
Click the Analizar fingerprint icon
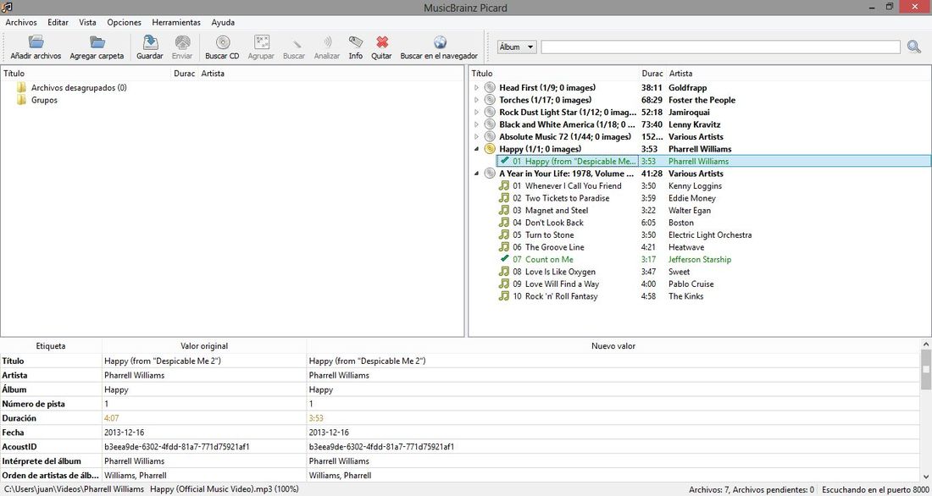tap(327, 42)
